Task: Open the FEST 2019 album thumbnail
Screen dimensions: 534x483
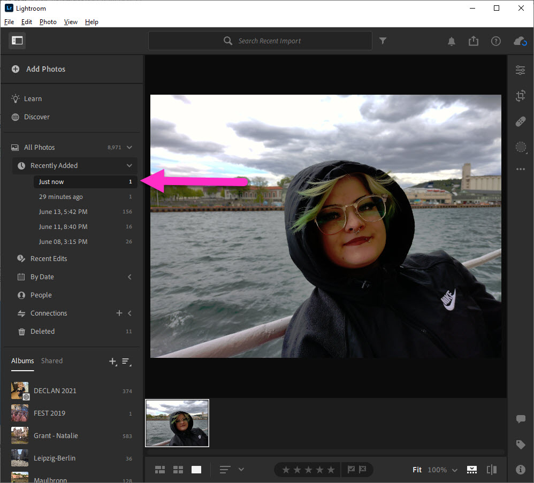Action: point(20,413)
